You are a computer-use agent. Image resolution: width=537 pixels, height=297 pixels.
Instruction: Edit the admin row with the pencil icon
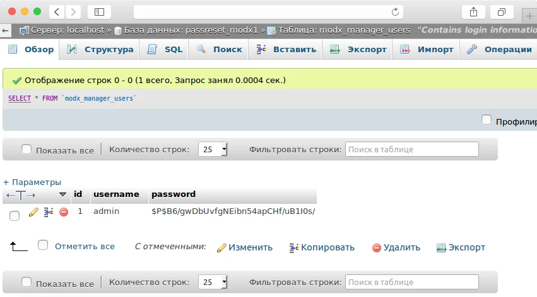(x=33, y=212)
